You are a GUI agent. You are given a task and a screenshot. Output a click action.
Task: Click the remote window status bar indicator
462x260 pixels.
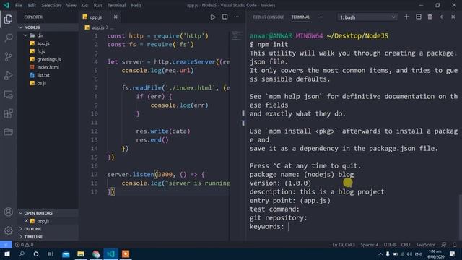6,245
